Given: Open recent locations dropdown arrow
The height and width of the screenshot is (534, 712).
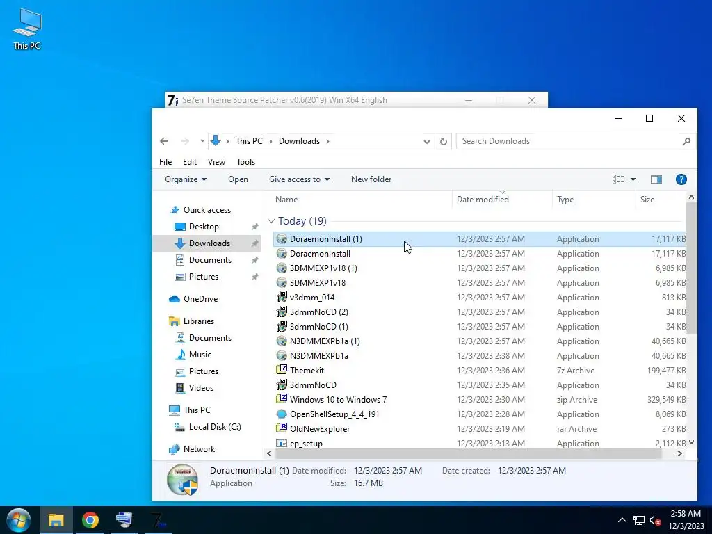Looking at the screenshot, I should tap(202, 141).
